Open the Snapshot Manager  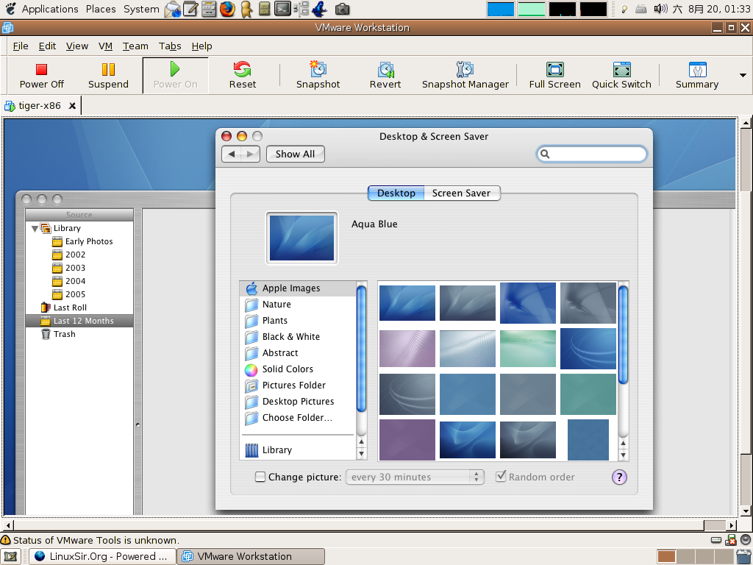[465, 76]
